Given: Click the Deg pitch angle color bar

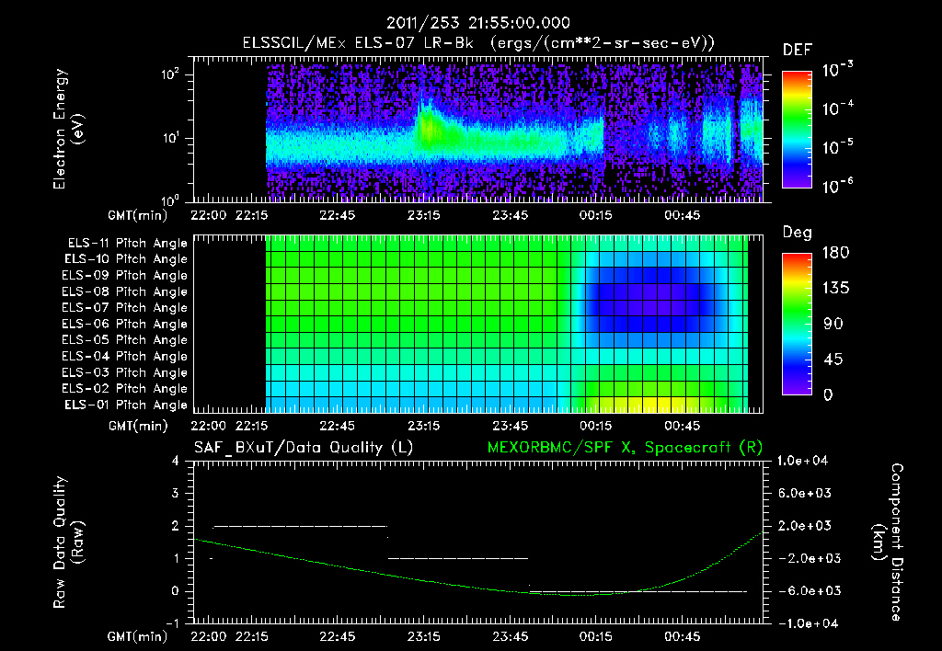Looking at the screenshot, I should [x=797, y=325].
